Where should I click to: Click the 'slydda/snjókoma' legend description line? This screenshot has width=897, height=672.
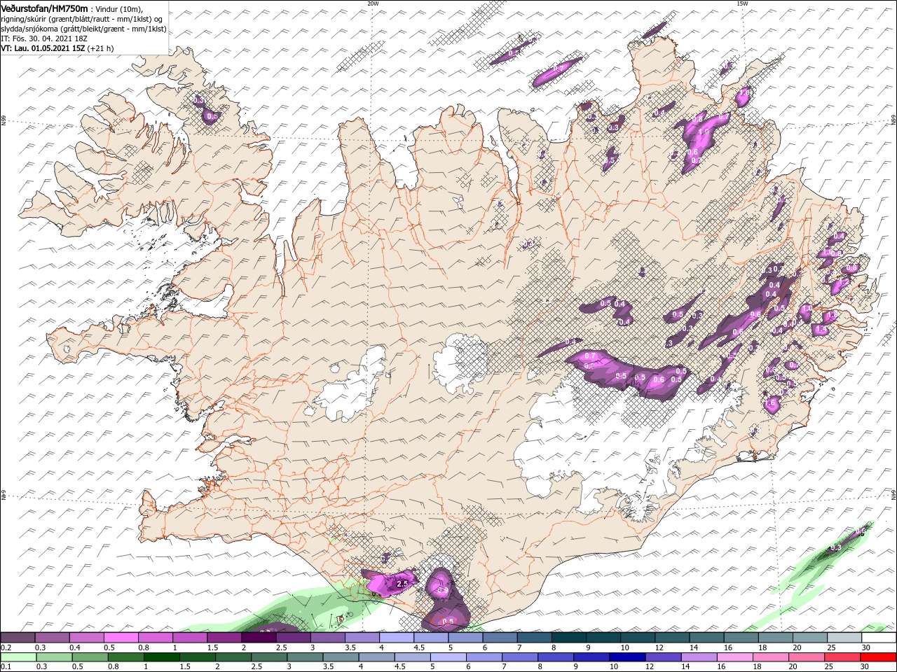point(83,29)
